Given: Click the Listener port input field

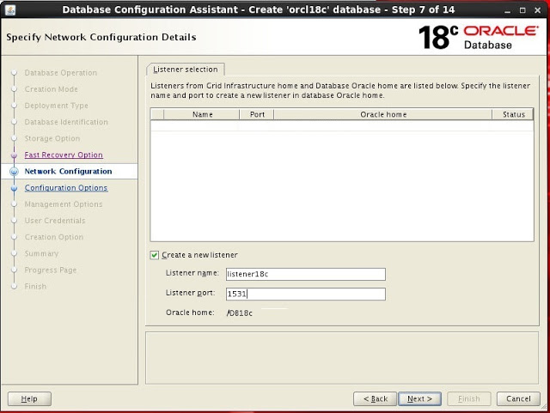Looking at the screenshot, I should [x=305, y=294].
